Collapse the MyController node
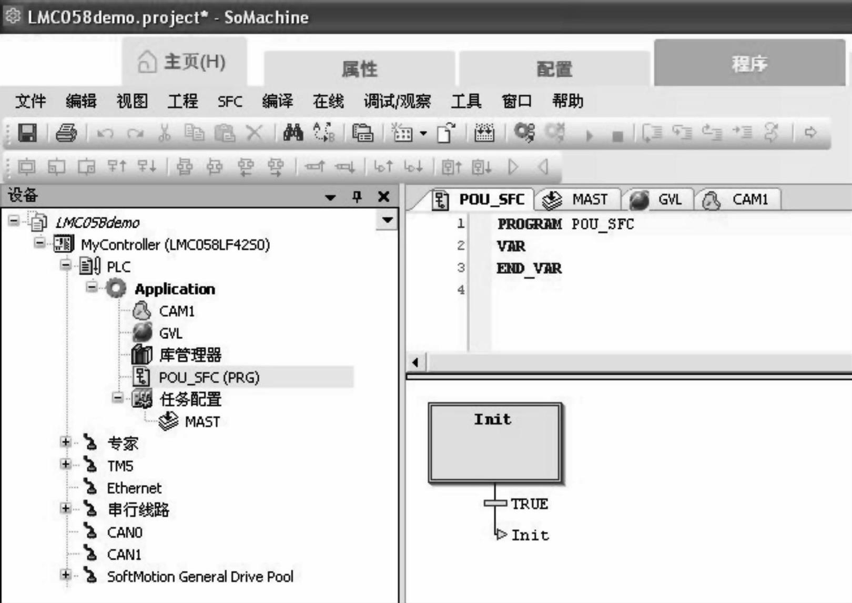The width and height of the screenshot is (852, 603). tap(39, 243)
